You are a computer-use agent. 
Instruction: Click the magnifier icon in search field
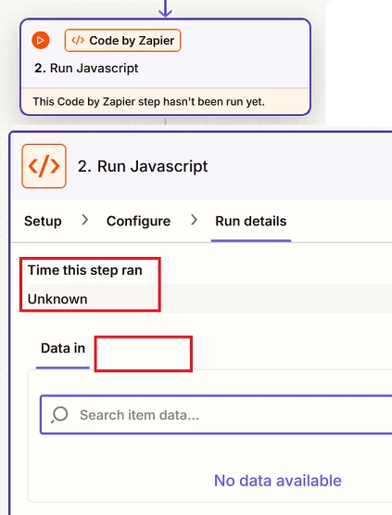click(x=59, y=415)
